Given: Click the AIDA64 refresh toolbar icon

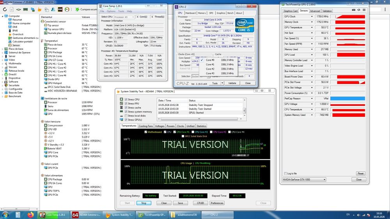Looking at the screenshot, I should [5, 9].
